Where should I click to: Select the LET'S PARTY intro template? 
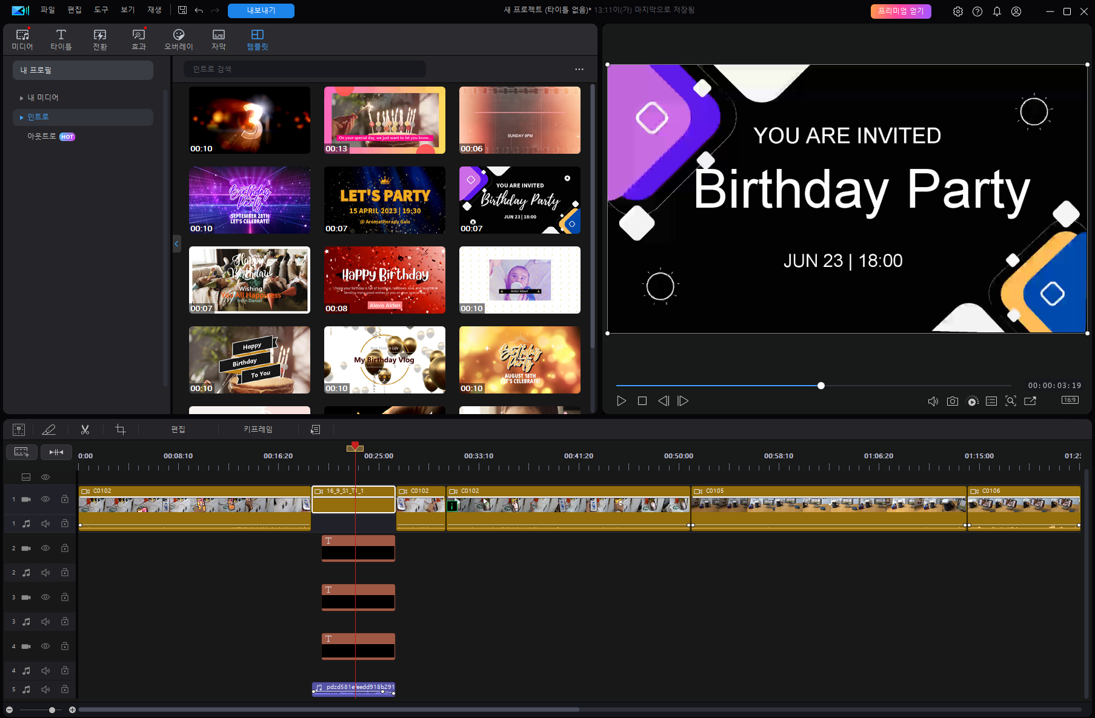[x=385, y=200]
